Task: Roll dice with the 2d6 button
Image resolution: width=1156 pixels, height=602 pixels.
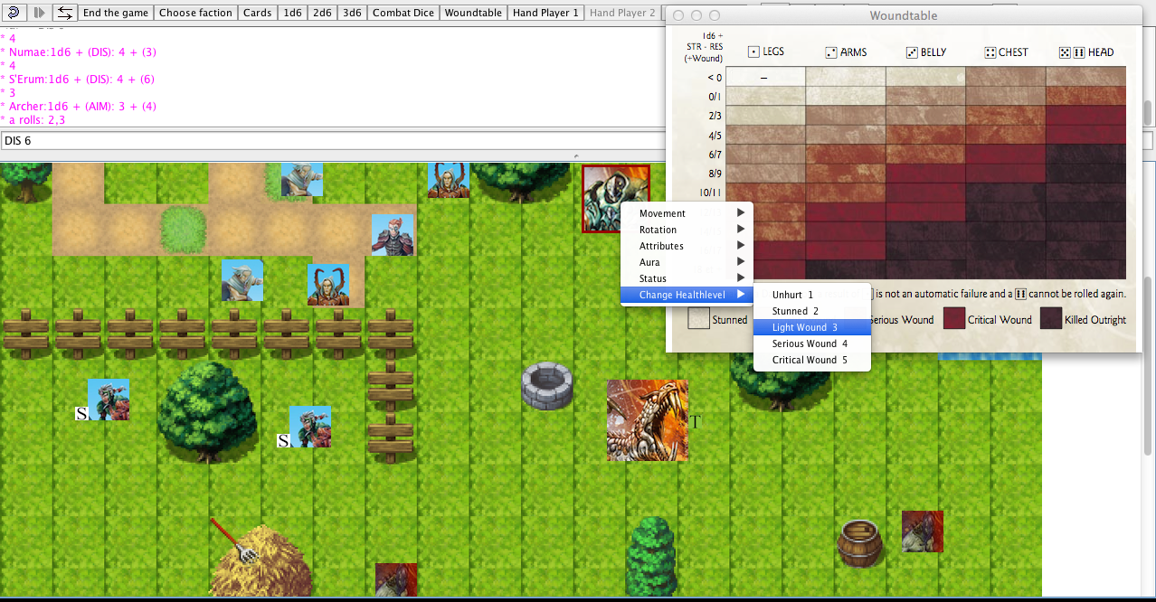Action: (x=322, y=13)
